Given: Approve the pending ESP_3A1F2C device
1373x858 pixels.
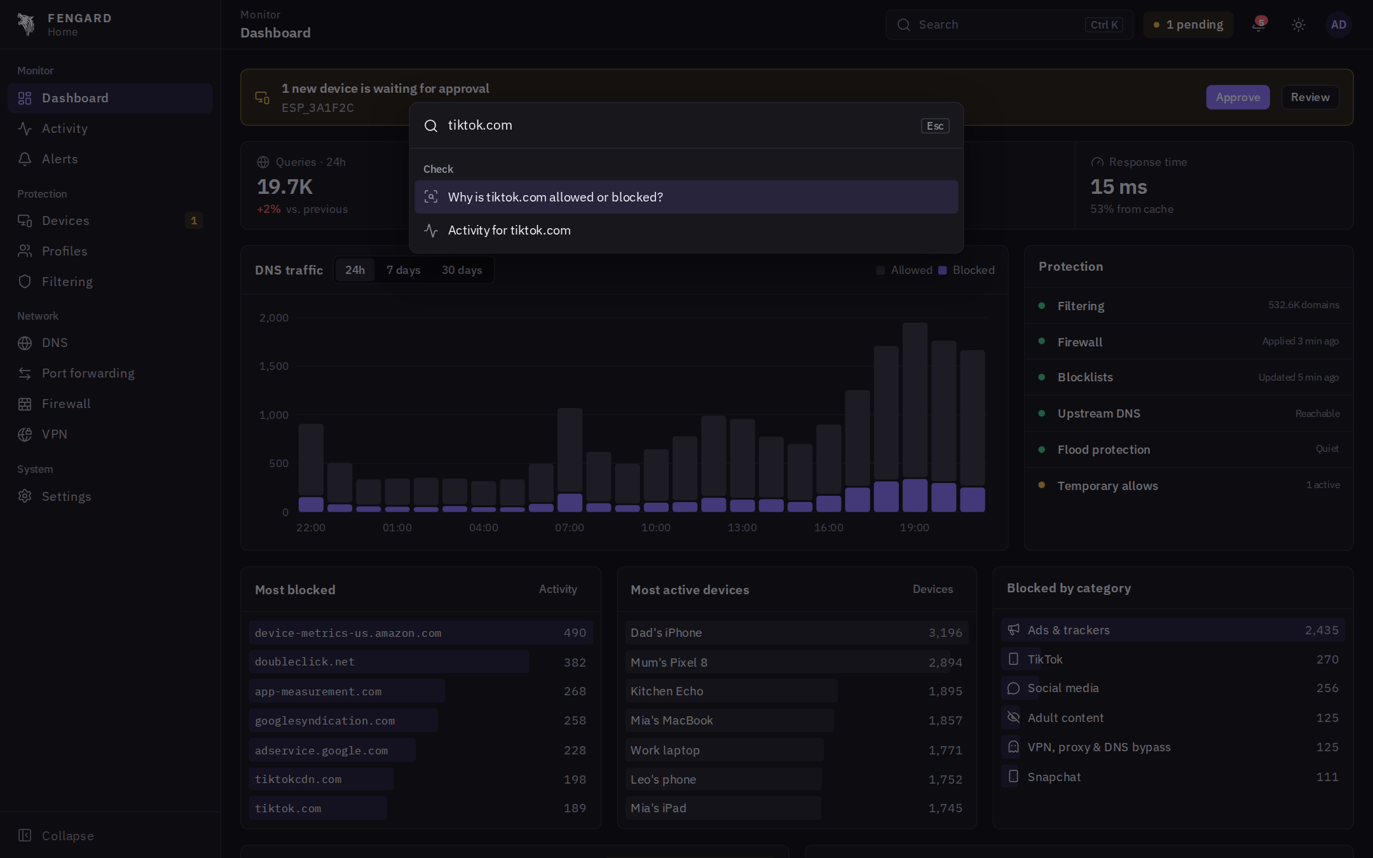Looking at the screenshot, I should pos(1238,97).
